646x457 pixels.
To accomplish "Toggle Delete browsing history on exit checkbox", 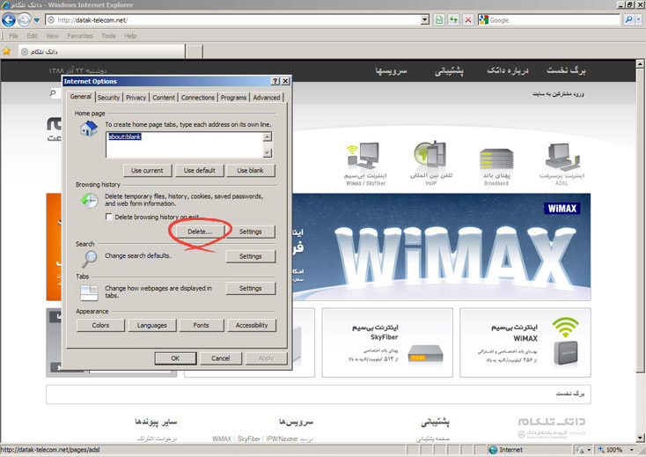I will (109, 217).
